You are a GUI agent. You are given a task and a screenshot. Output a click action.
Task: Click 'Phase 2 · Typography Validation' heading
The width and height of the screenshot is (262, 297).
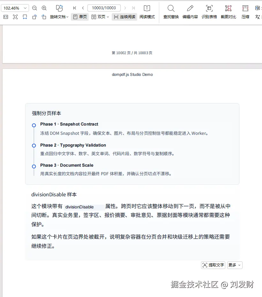point(73,145)
